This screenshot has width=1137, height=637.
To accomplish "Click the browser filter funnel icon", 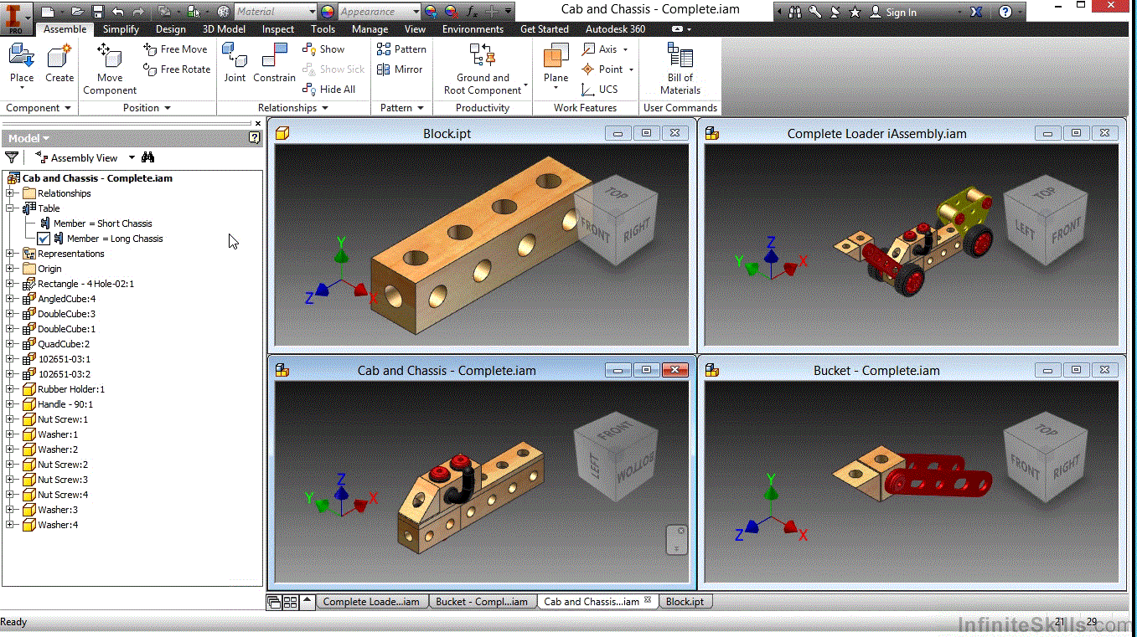I will 12,157.
